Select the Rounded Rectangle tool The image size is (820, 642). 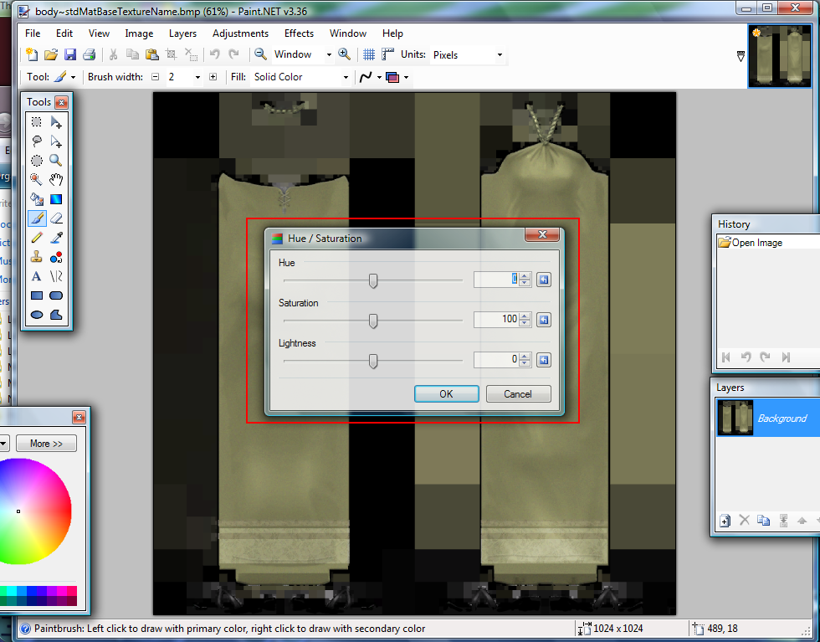tap(56, 295)
